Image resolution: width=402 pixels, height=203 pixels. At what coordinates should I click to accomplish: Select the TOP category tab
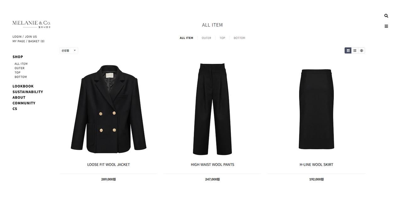click(222, 38)
